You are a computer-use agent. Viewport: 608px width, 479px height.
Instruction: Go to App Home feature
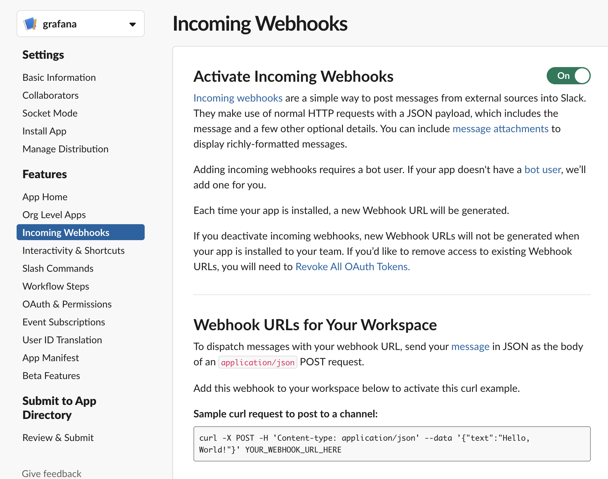pos(45,197)
